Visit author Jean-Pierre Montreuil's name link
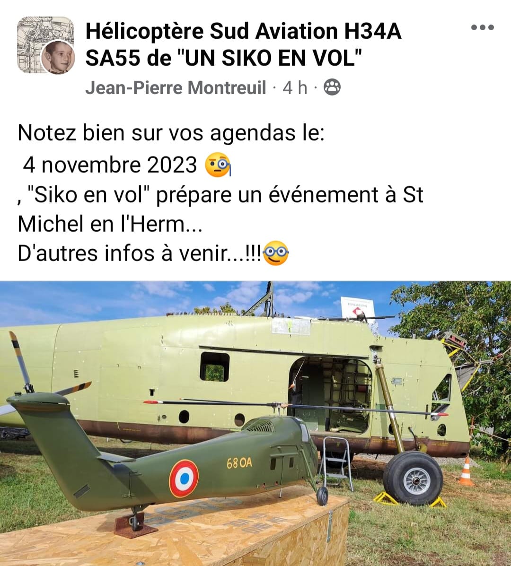Viewport: 511px width, 566px height. coord(176,88)
